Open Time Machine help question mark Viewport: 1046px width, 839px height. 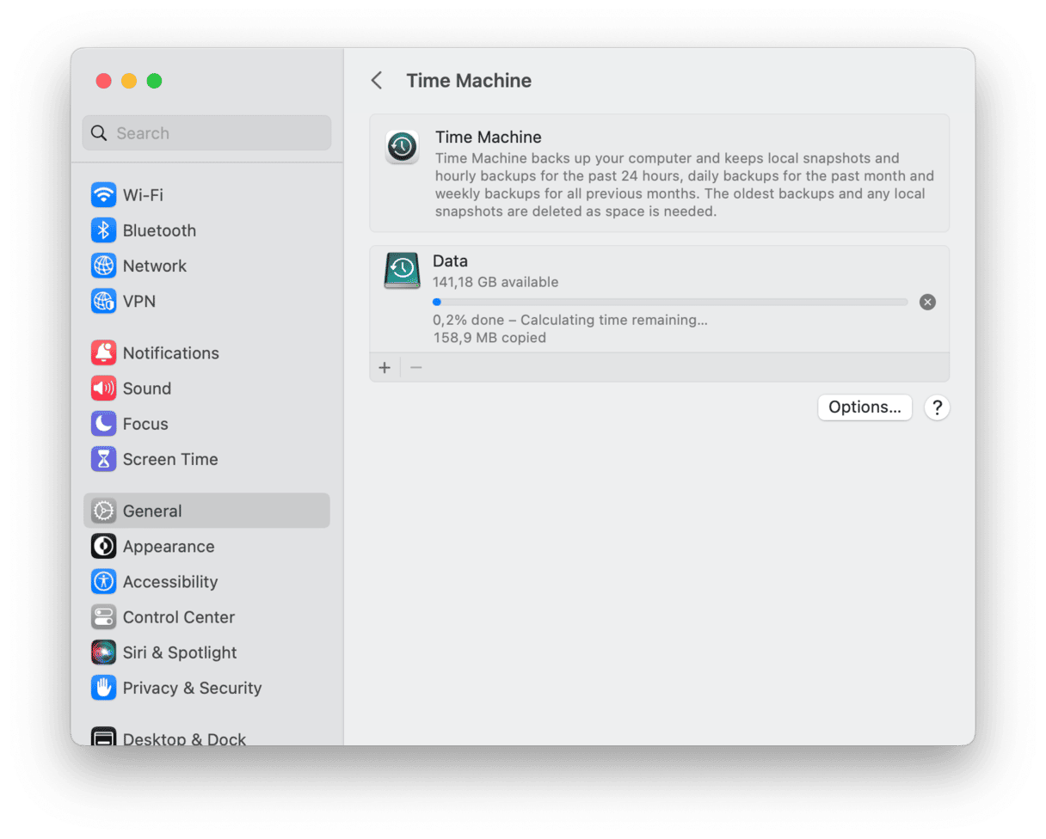937,407
